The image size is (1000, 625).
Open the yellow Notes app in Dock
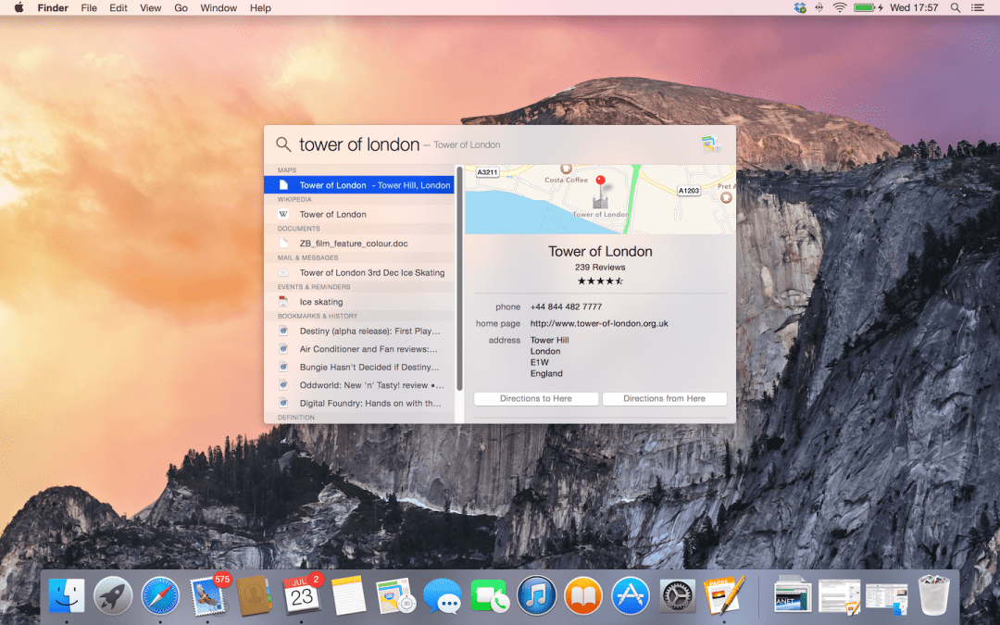(x=348, y=595)
